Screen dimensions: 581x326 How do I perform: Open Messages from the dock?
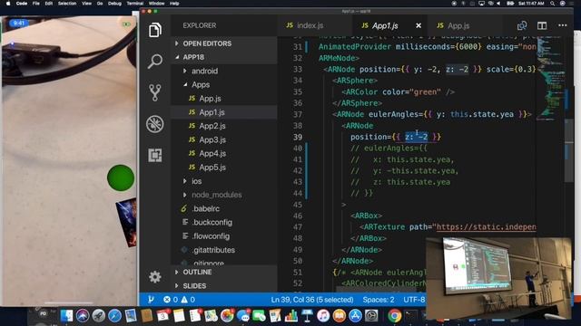[x=243, y=316]
